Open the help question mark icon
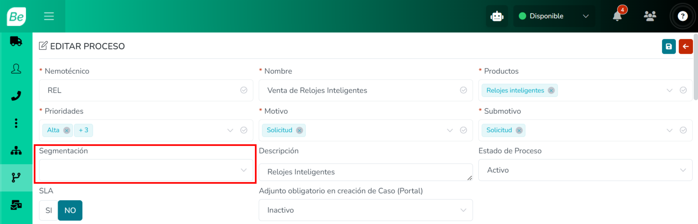The image size is (698, 224). pyautogui.click(x=682, y=16)
